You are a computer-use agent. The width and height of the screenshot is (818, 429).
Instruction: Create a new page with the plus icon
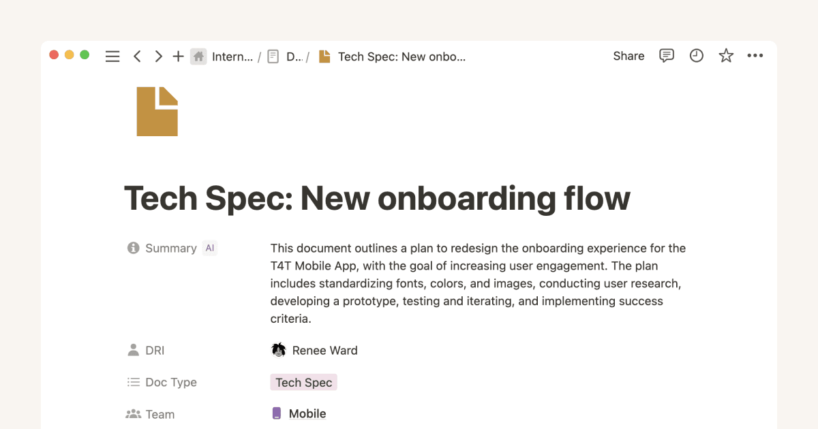(x=178, y=56)
